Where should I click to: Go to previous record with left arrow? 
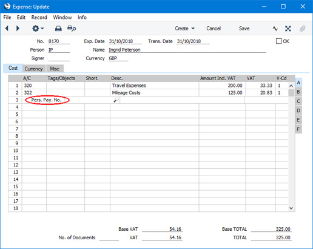coord(7,29)
